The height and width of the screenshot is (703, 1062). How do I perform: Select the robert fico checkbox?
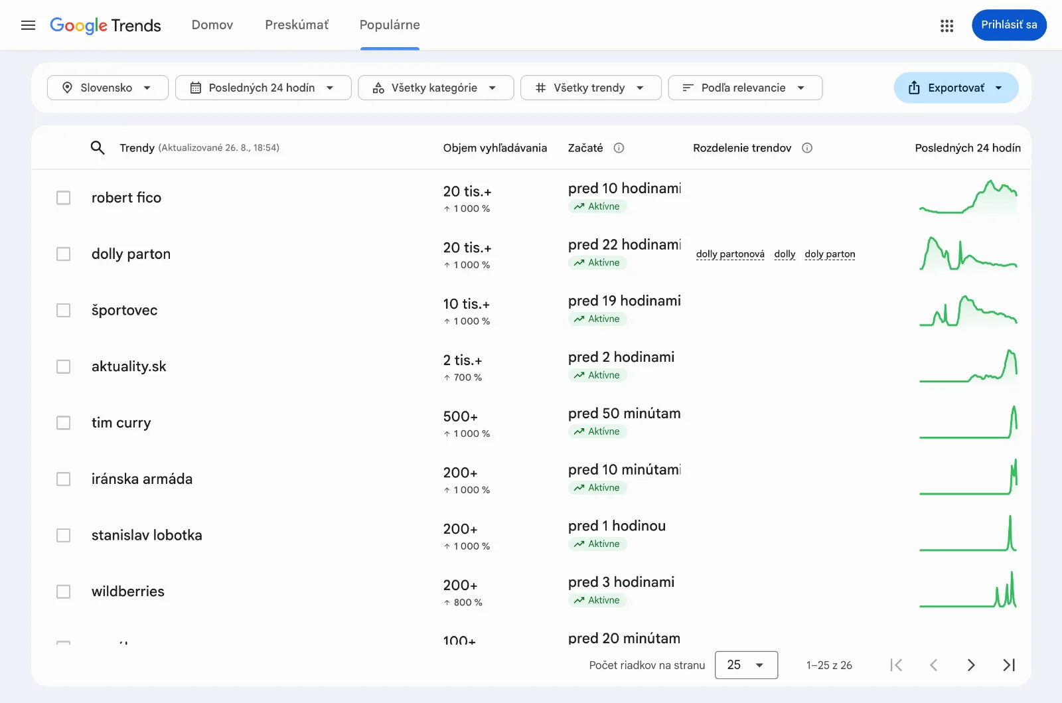[x=63, y=198]
